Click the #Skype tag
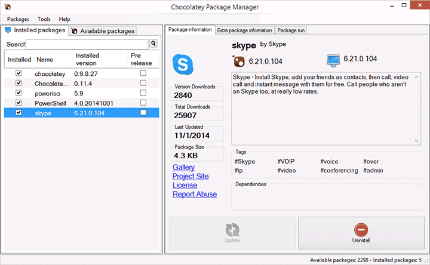Viewport: 430px width, 265px height. click(245, 162)
